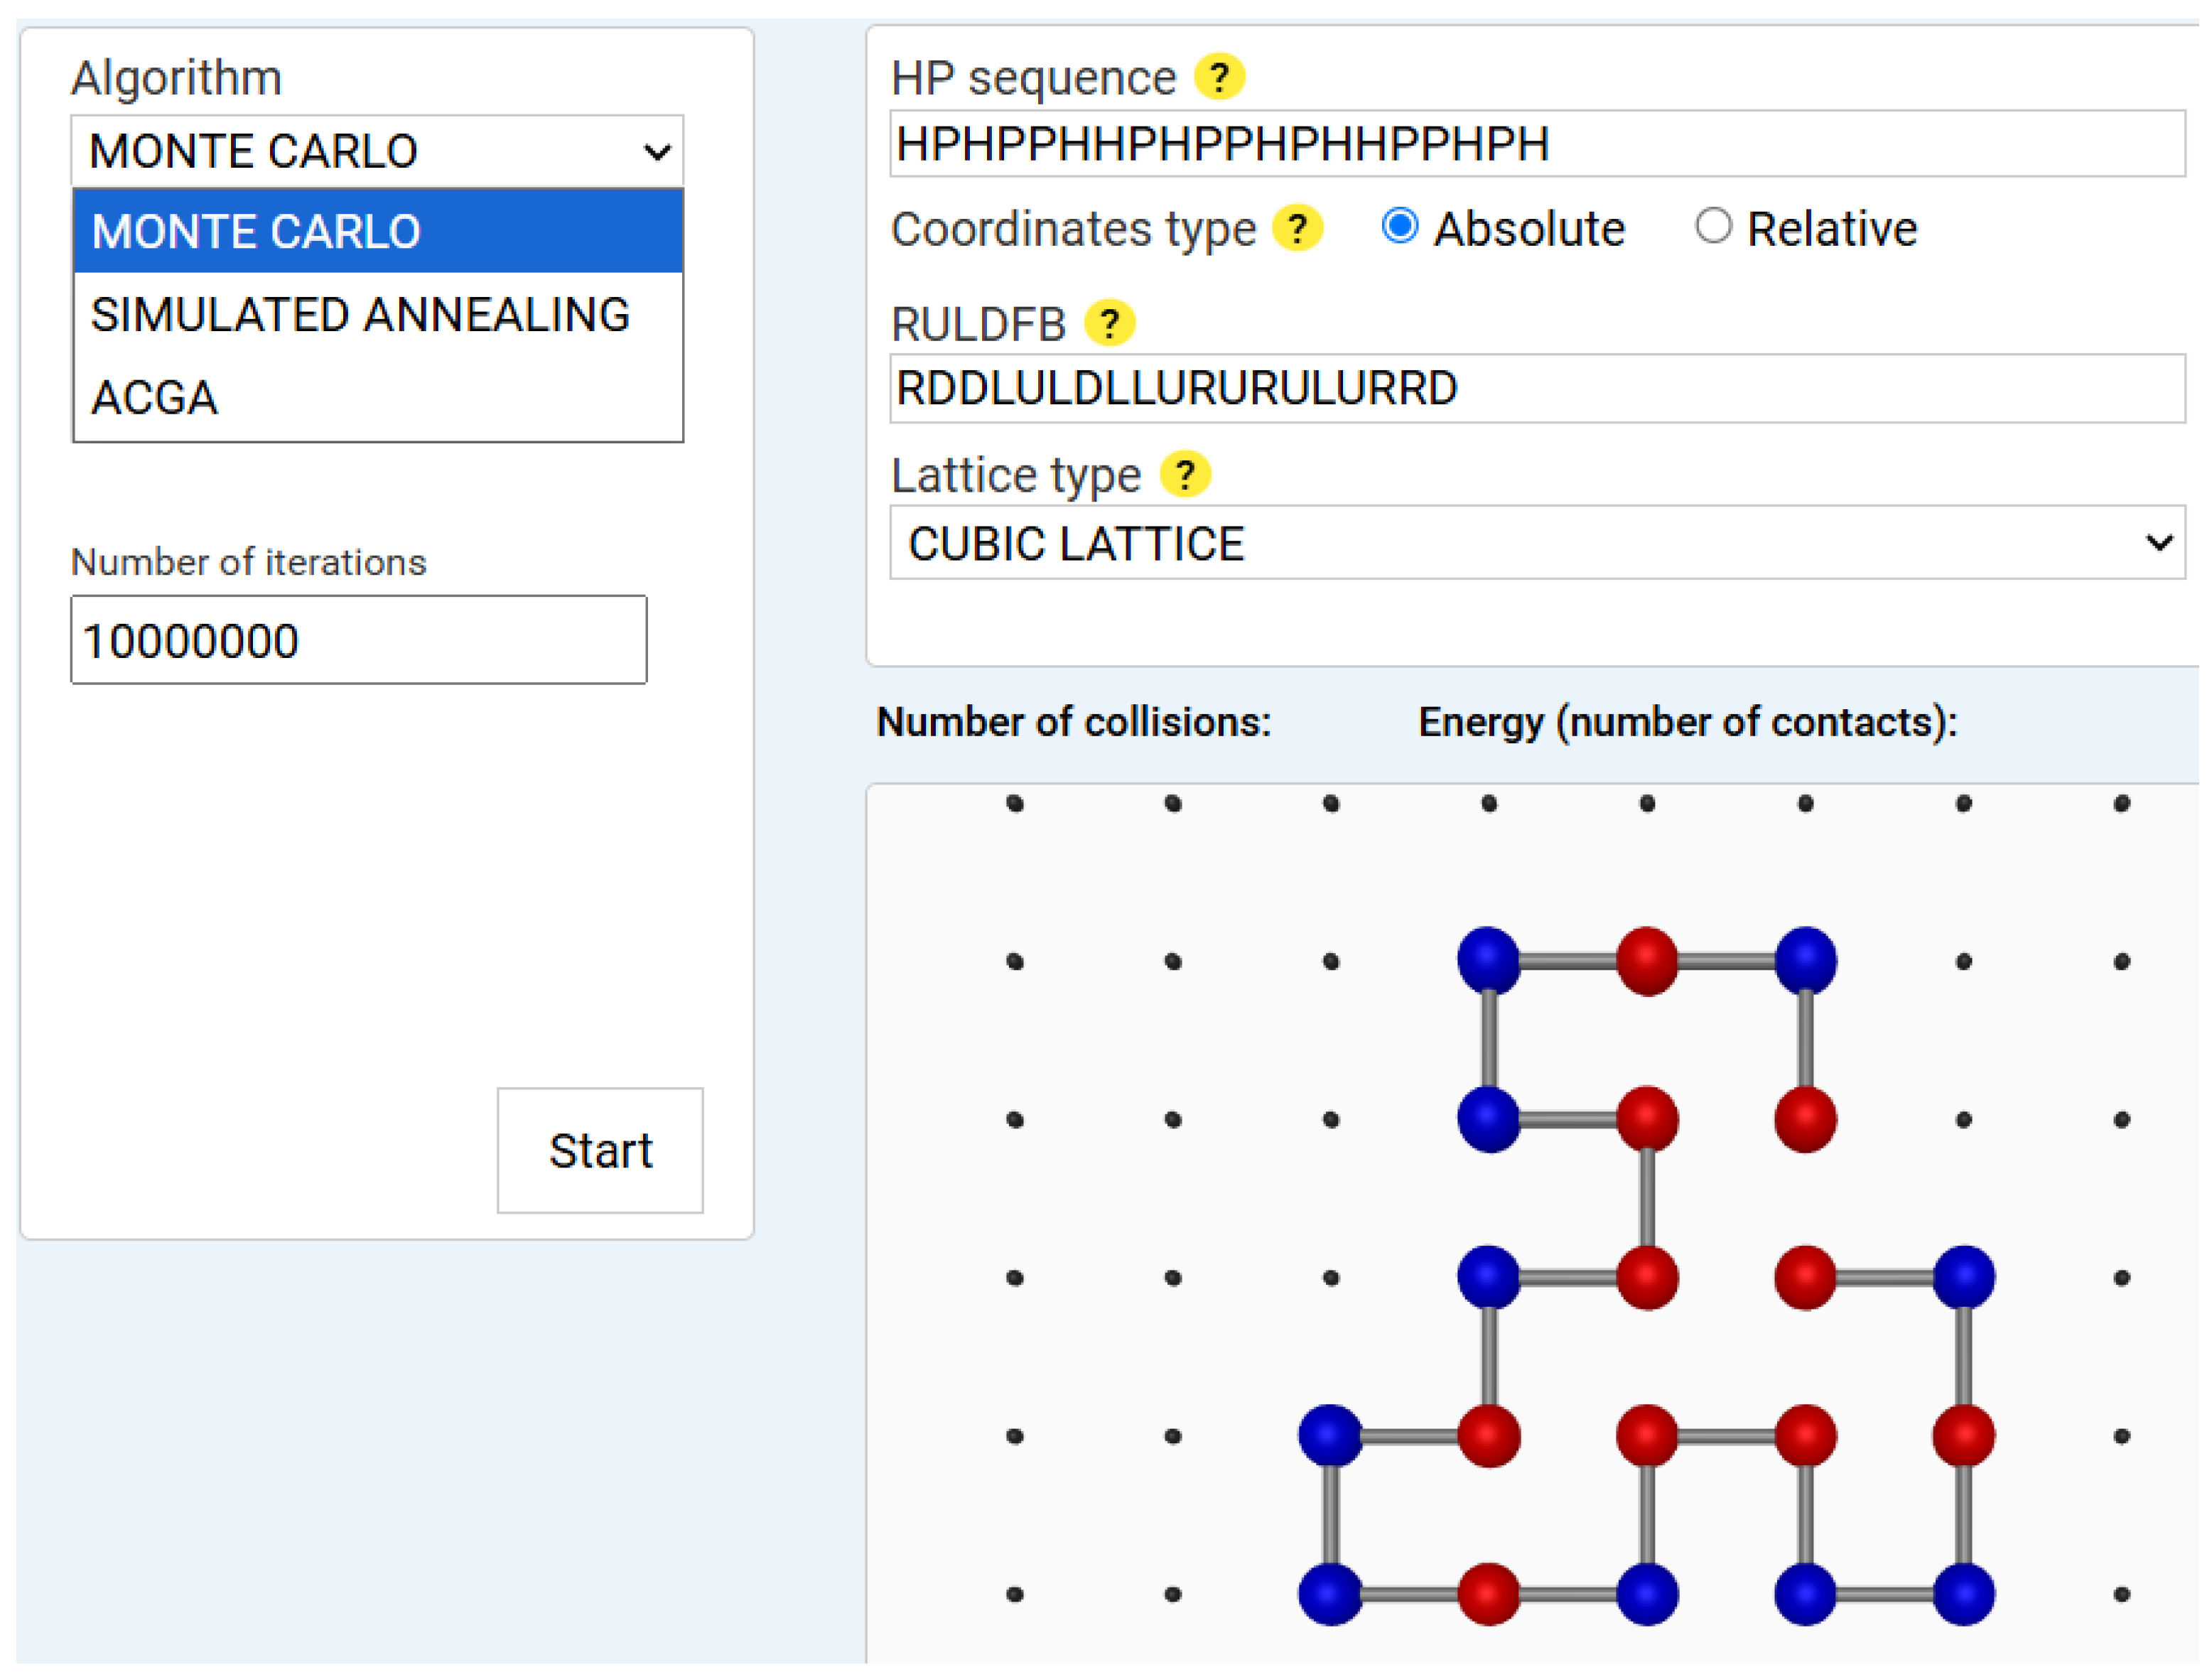Click the help icon beside HP sequence
The height and width of the screenshot is (1677, 2212).
pos(1219,77)
